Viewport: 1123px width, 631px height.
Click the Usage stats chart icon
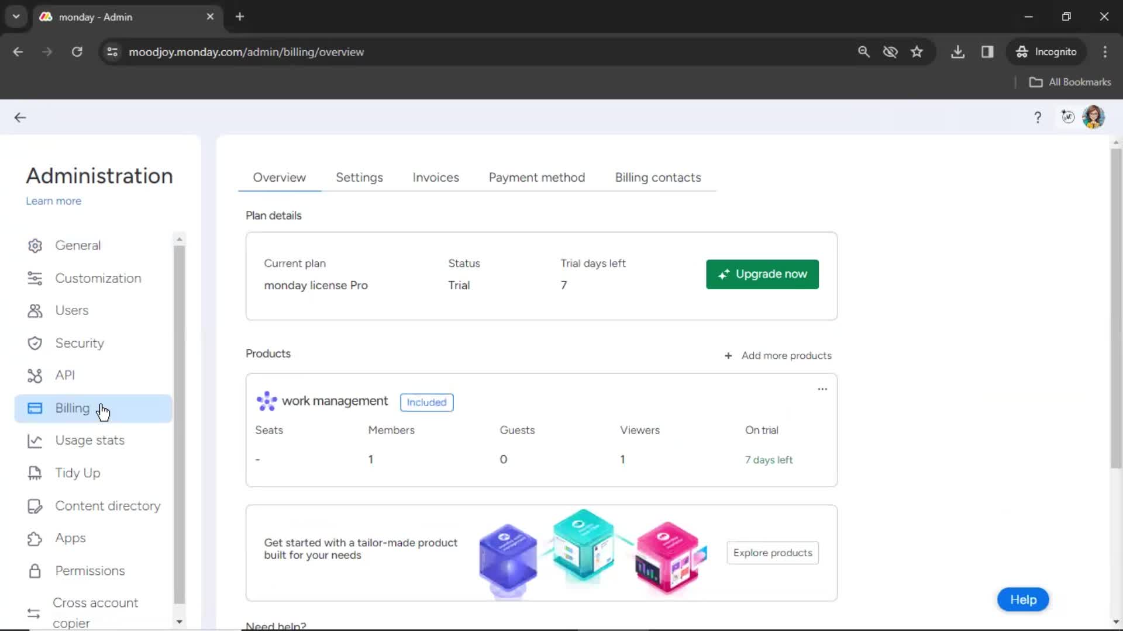[35, 441]
